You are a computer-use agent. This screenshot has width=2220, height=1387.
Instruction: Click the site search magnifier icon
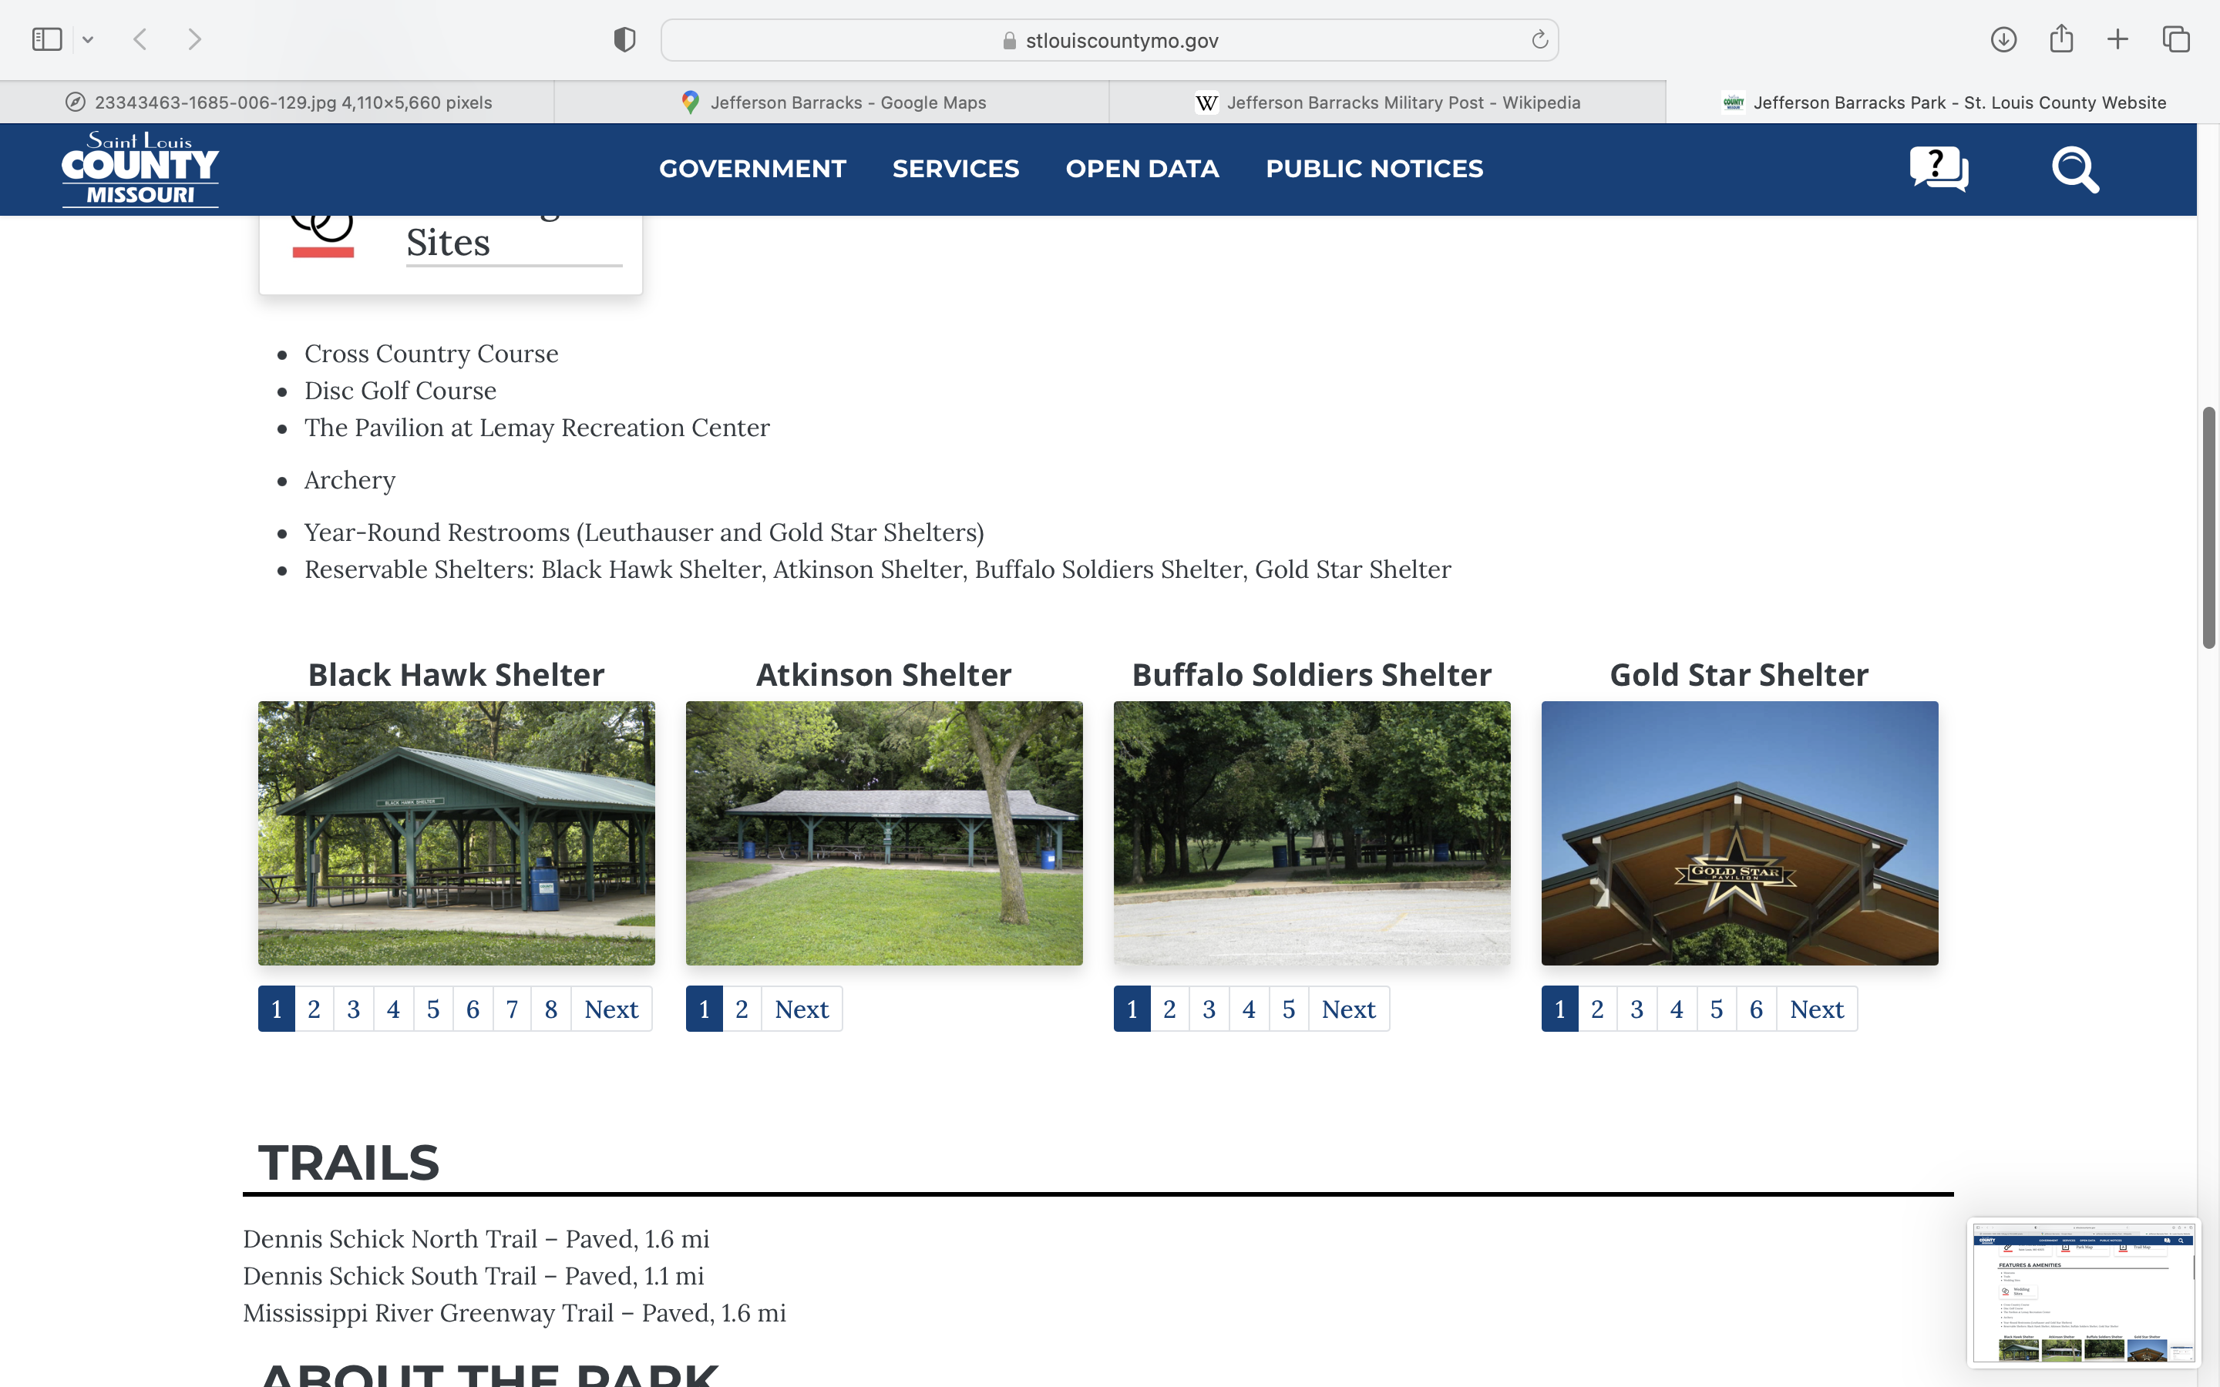click(x=2074, y=169)
